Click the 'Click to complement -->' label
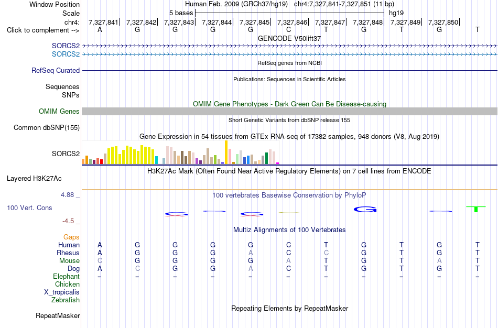 click(43, 30)
